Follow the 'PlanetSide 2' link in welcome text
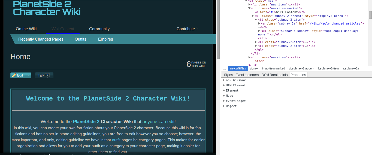Image resolution: width=372 pixels, height=155 pixels. [x=86, y=121]
